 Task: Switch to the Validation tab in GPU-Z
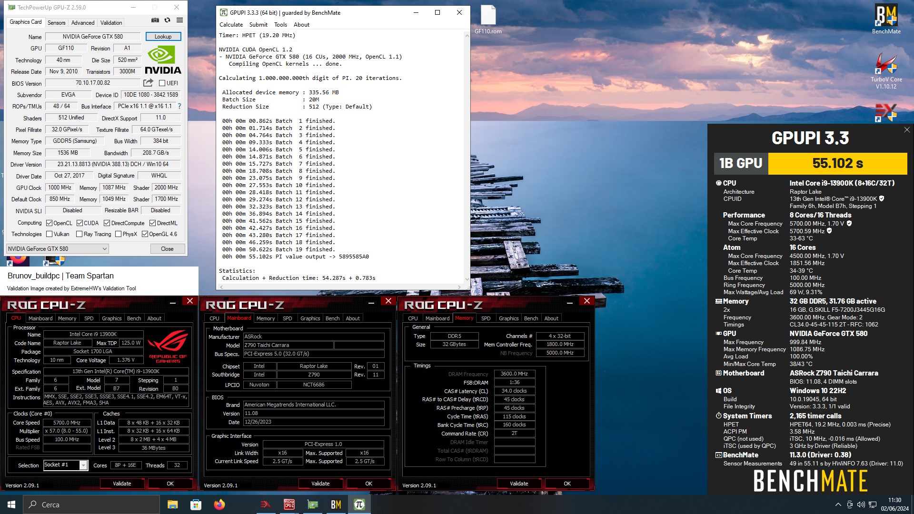click(x=111, y=22)
